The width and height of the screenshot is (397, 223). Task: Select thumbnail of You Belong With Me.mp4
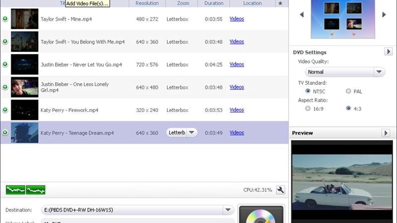[24, 42]
